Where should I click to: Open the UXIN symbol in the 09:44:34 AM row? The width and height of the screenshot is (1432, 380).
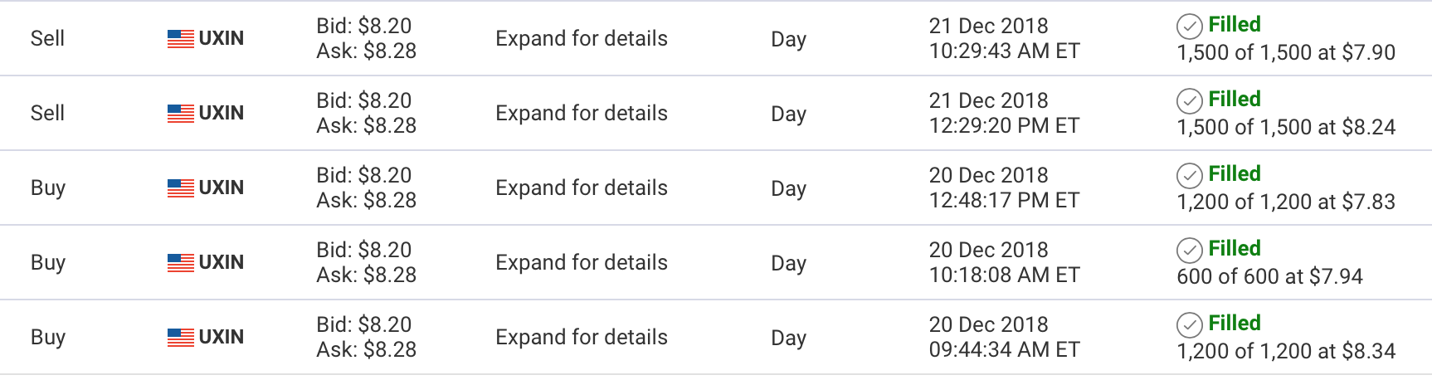[x=221, y=338]
